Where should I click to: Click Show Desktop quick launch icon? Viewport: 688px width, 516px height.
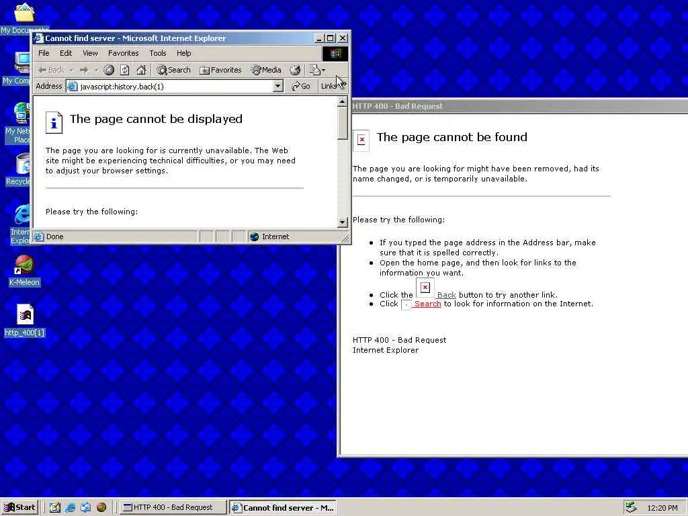coord(55,508)
